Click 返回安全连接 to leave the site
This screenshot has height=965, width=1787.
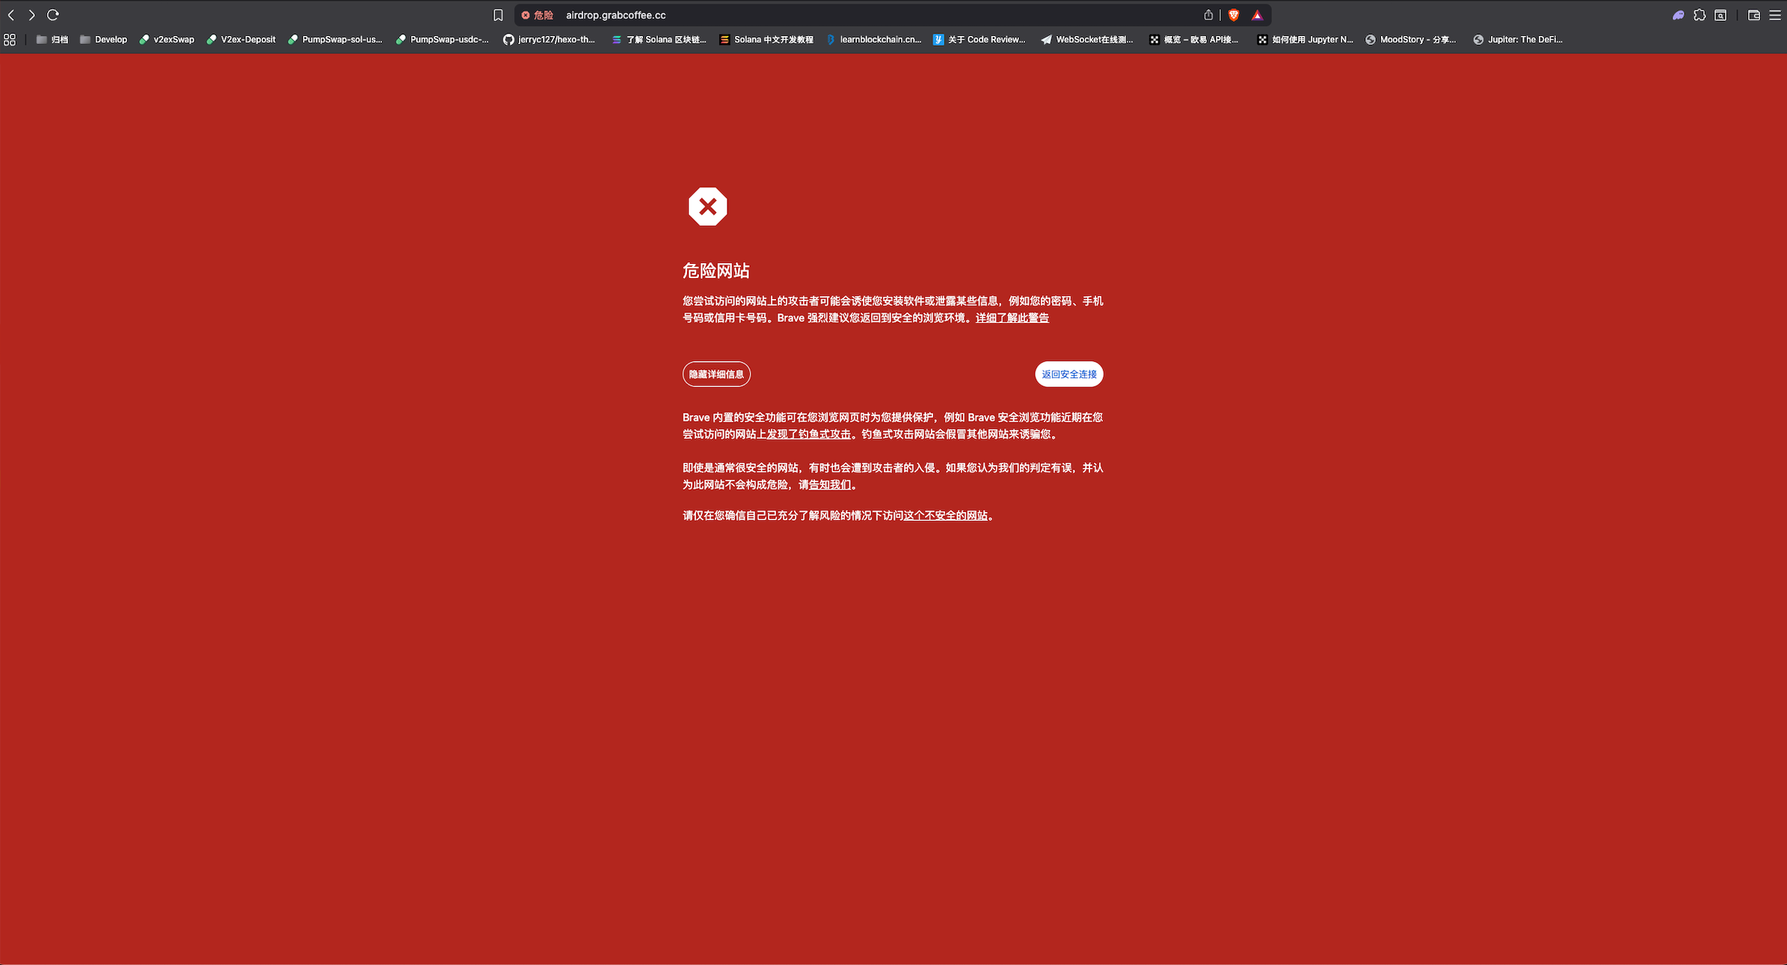pyautogui.click(x=1068, y=374)
